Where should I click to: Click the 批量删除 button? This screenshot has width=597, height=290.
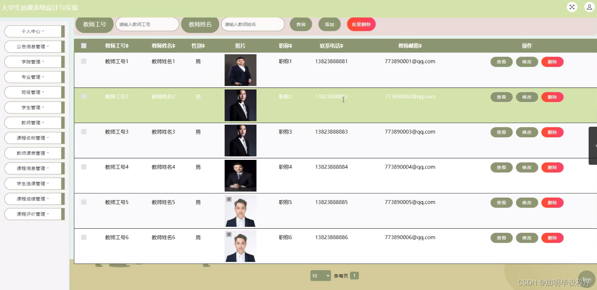361,24
